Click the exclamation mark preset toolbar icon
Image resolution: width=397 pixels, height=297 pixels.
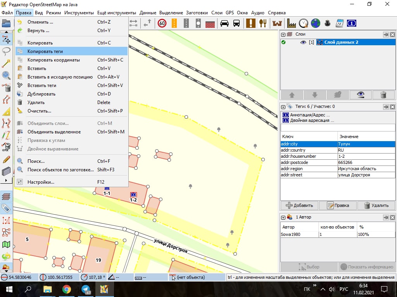tap(251, 24)
